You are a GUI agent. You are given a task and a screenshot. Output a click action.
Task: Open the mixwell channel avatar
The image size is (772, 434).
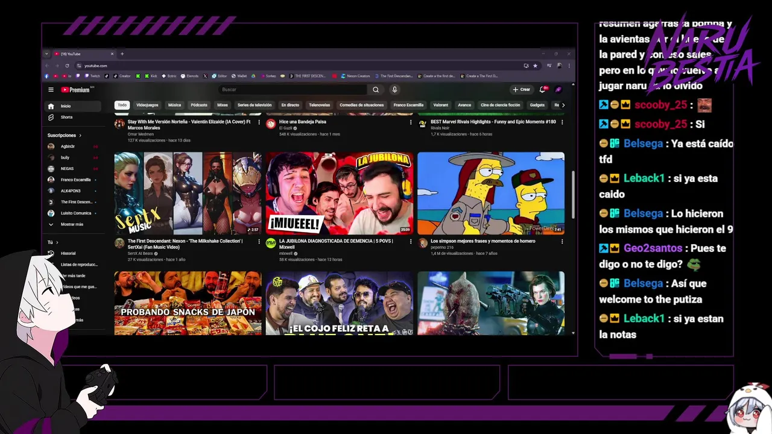[x=271, y=243]
